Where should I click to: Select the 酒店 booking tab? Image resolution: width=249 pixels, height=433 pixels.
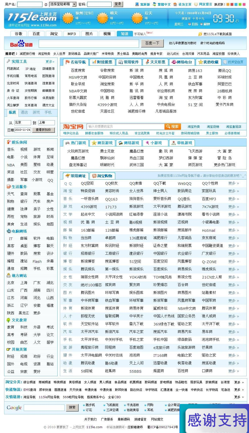coord(24,112)
